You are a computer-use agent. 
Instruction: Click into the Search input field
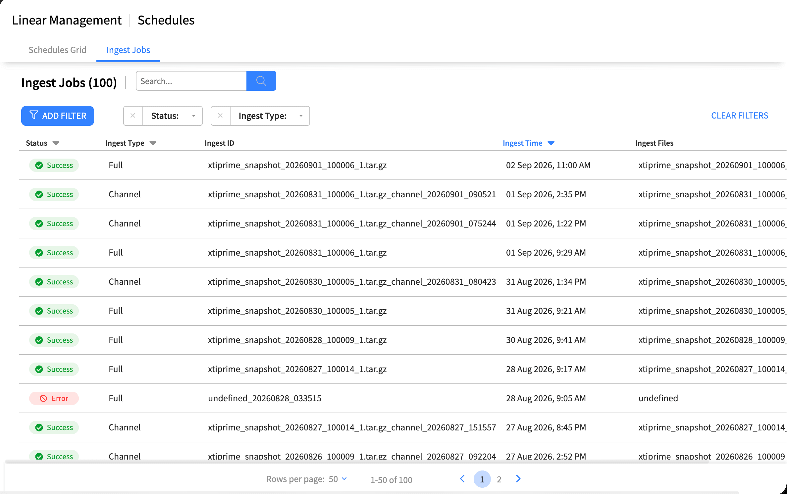point(191,81)
